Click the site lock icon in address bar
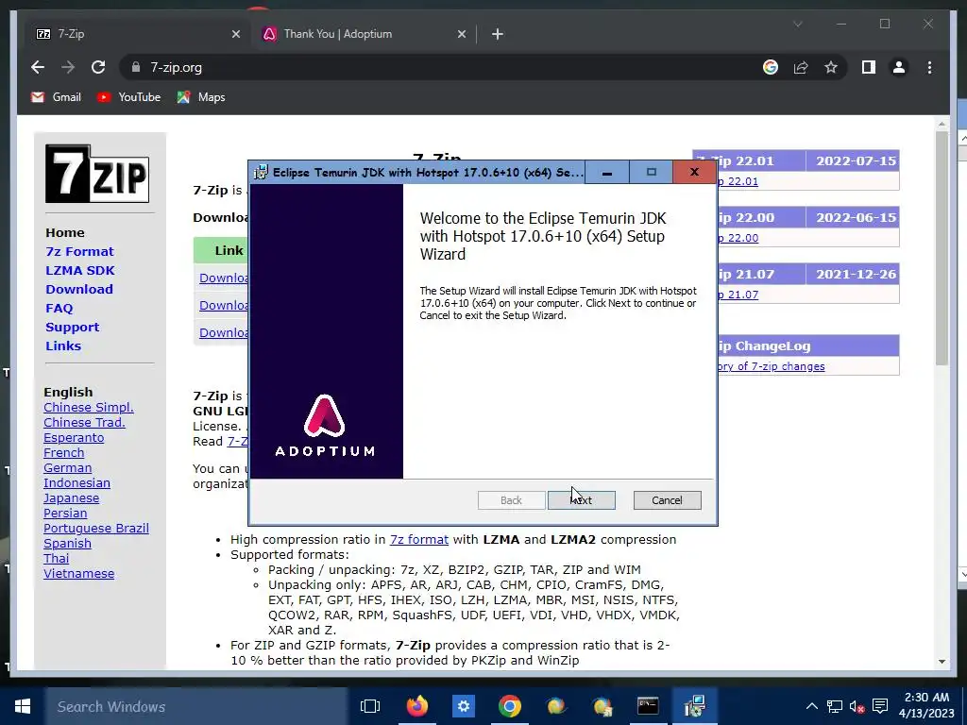This screenshot has width=967, height=725. [x=136, y=67]
